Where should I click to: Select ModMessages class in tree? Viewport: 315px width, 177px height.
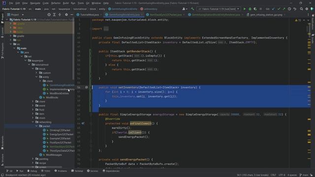click(54, 155)
